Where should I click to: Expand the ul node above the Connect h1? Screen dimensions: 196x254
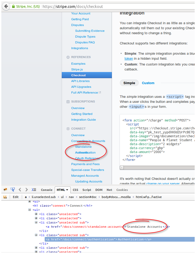[29, 201]
